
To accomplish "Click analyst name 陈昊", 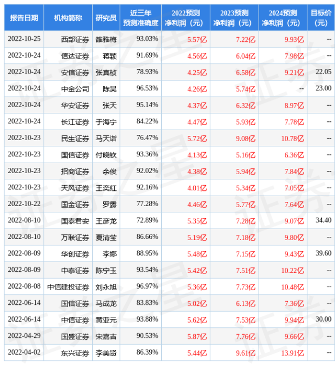I will click(109, 89).
